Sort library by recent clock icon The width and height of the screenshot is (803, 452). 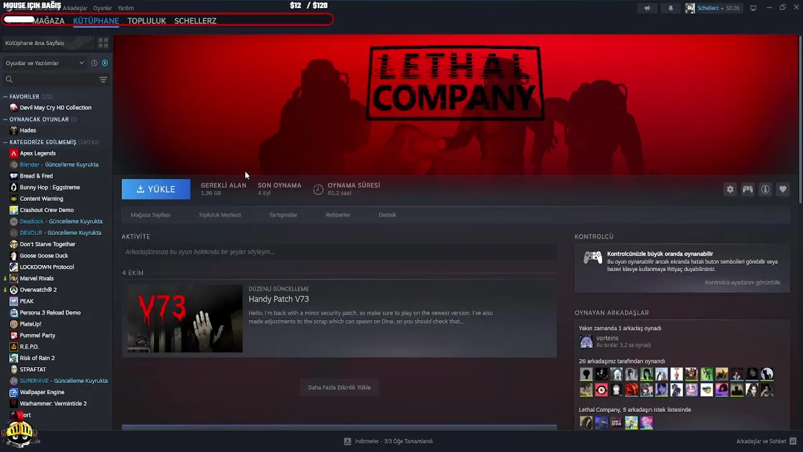(x=94, y=63)
